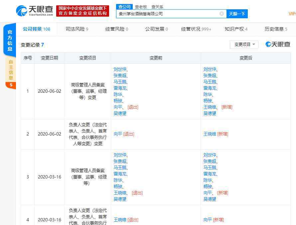This screenshot has height=225, width=296.
Task: Open 向平 in row 1 变更前 list
Action: 118,107
